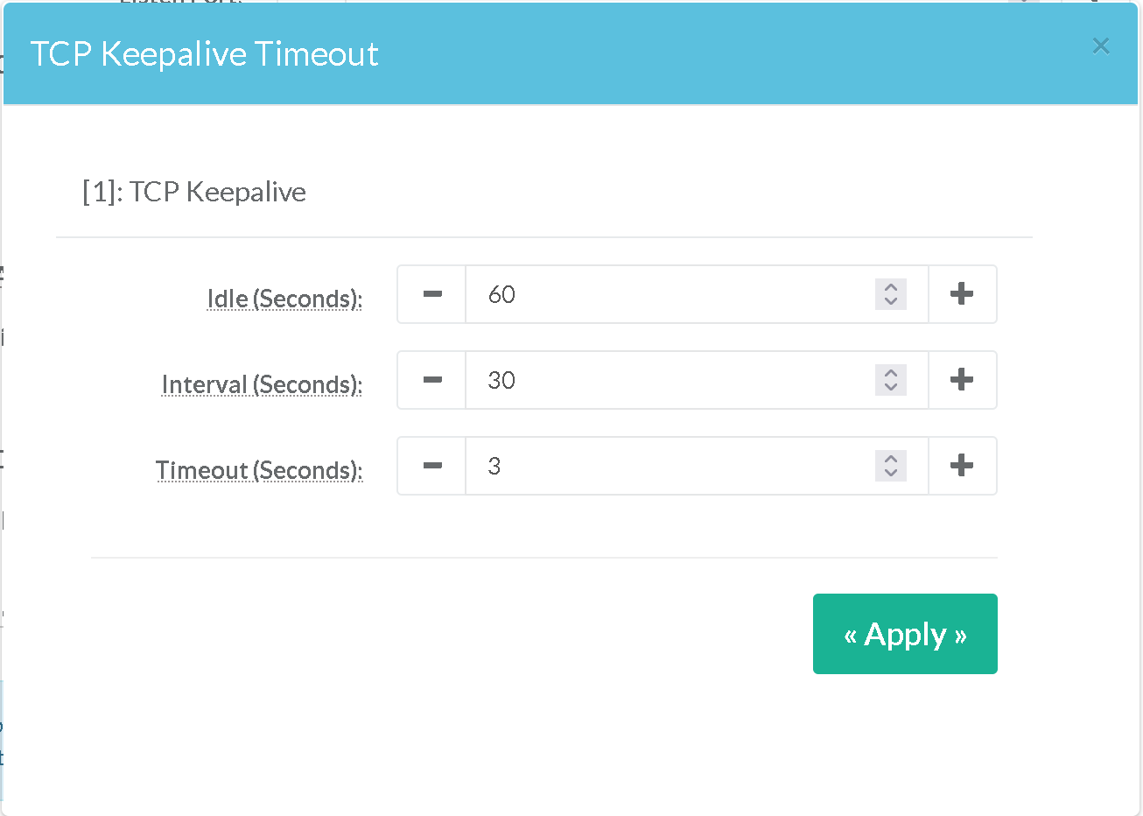Nudge the Timeout spinner down arrow
Image resolution: width=1143 pixels, height=816 pixels.
pyautogui.click(x=891, y=473)
